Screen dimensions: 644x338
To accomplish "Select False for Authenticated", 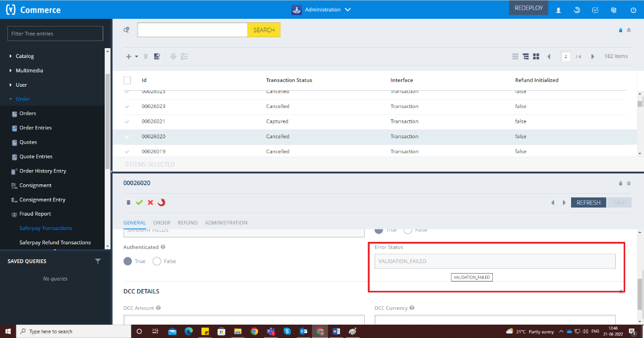I will (157, 261).
